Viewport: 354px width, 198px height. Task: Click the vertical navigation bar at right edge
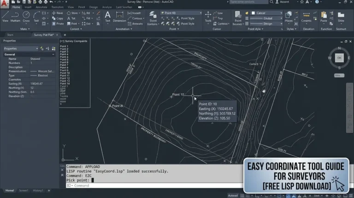(x=349, y=108)
